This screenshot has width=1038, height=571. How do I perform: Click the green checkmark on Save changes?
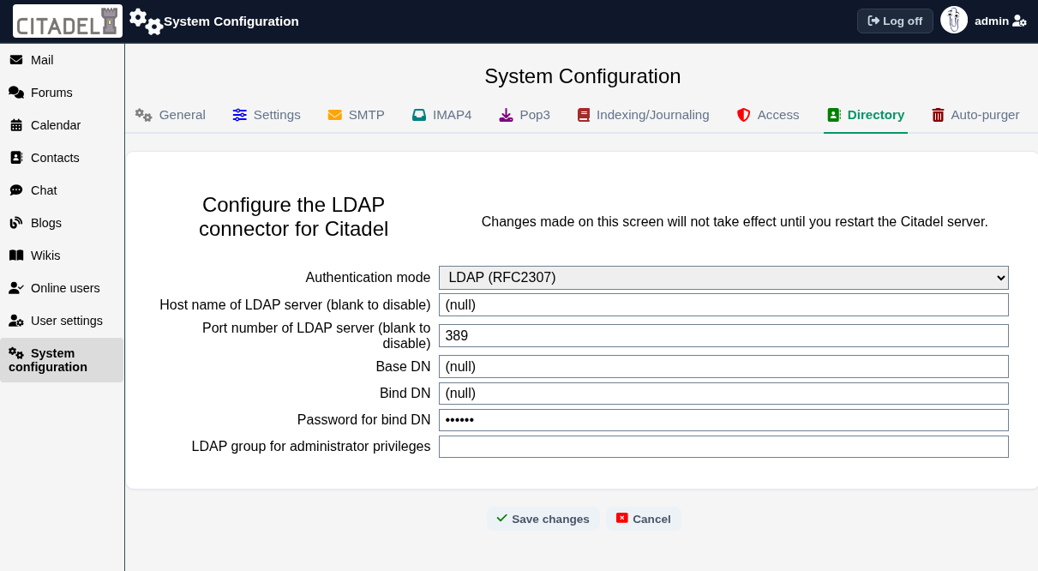[501, 518]
